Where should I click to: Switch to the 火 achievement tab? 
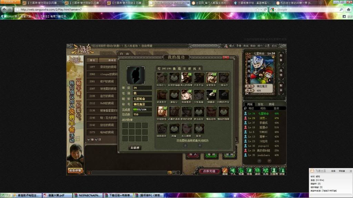point(200,68)
